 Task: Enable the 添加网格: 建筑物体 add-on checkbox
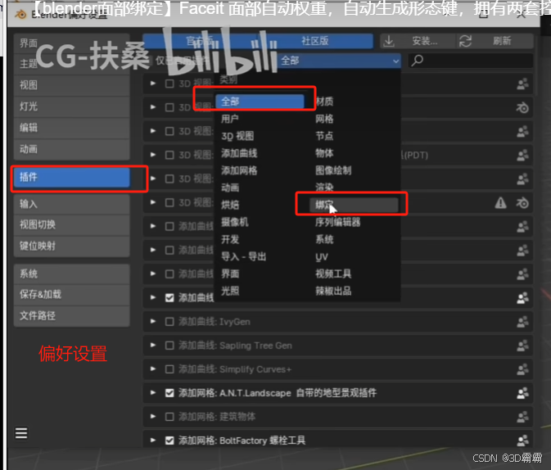coord(169,417)
